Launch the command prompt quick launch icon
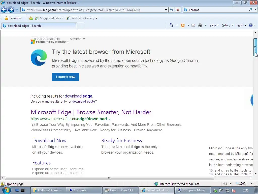Image resolution: width=258 pixels, height=194 pixels. 23,190
